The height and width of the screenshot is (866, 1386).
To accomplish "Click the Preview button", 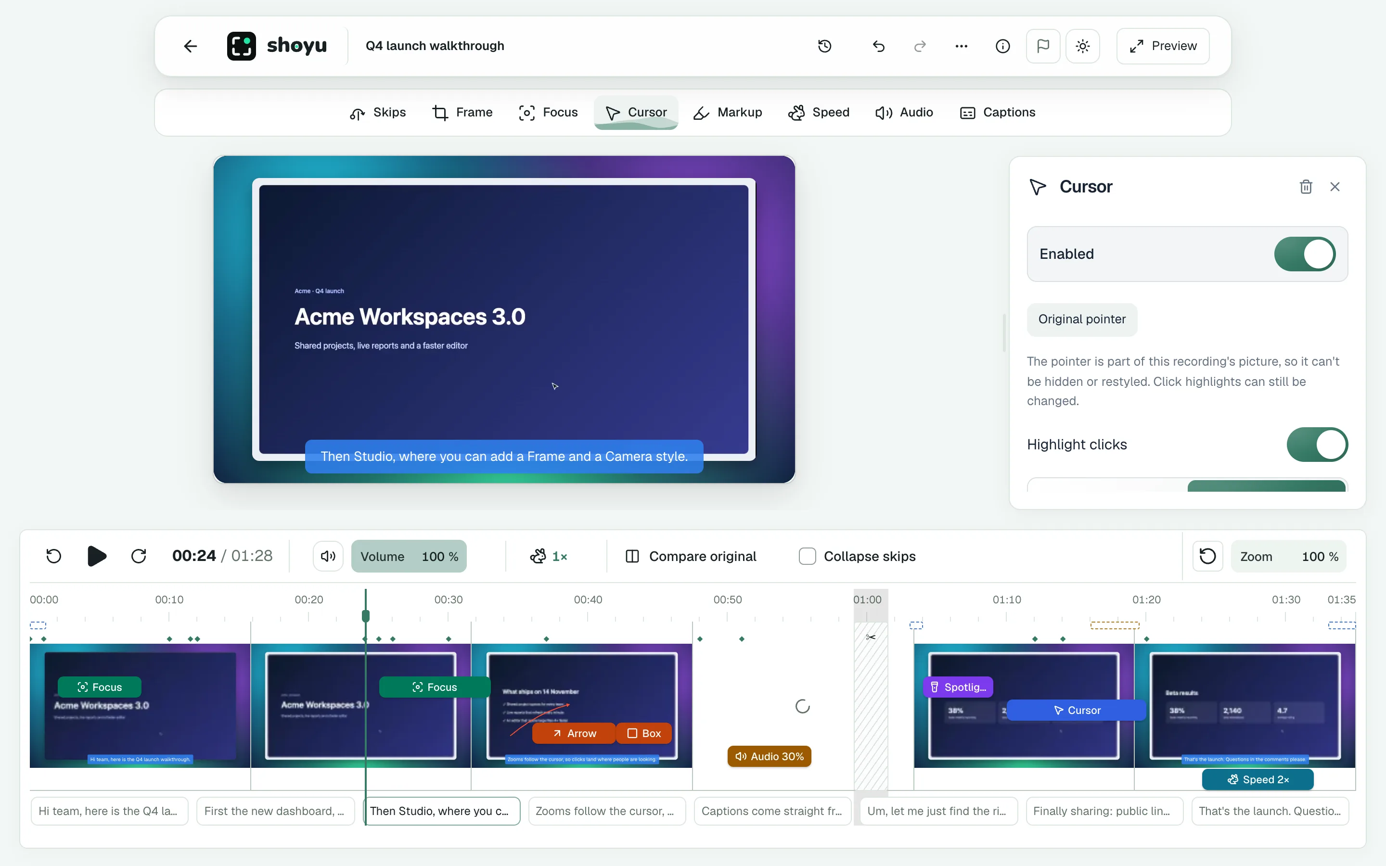I will point(1163,46).
